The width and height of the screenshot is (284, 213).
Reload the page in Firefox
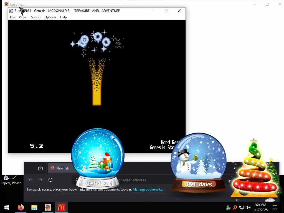(50, 180)
